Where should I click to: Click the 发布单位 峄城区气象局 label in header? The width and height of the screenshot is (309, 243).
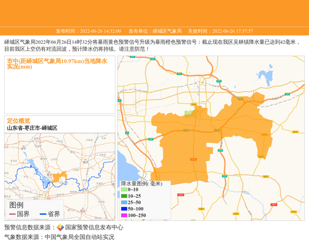click(155, 31)
